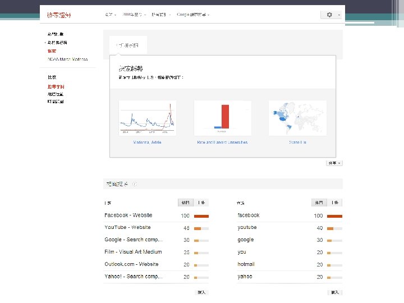The image size is (404, 303).
Task: Open the 2004-to-present time range dropdown
Action: pos(134,15)
